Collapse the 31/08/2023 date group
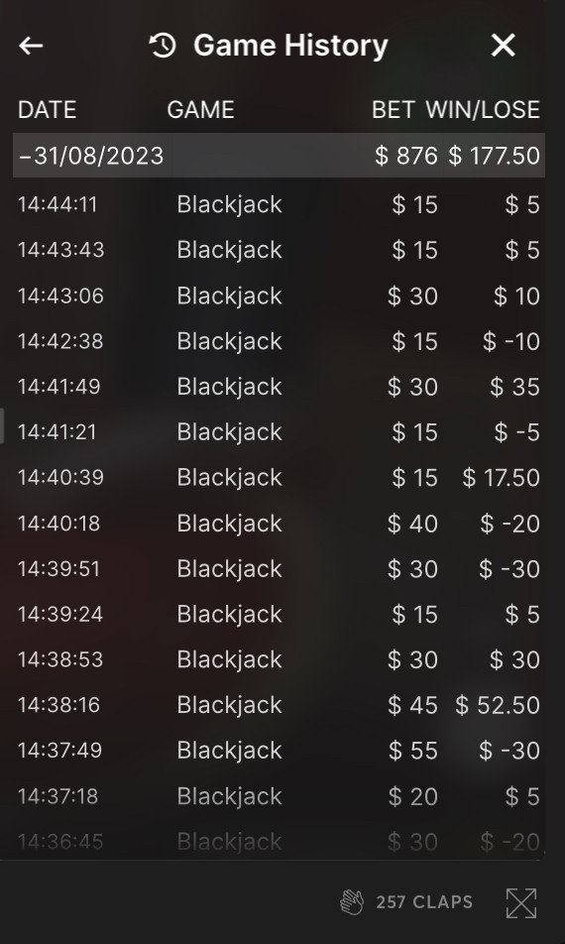 point(279,156)
